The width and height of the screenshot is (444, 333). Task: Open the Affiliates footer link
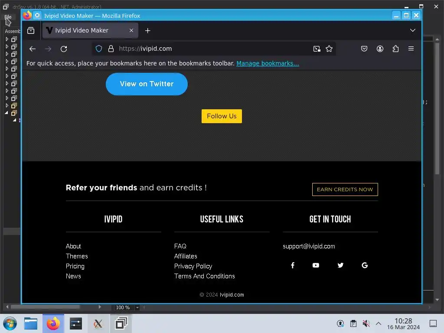point(186,256)
